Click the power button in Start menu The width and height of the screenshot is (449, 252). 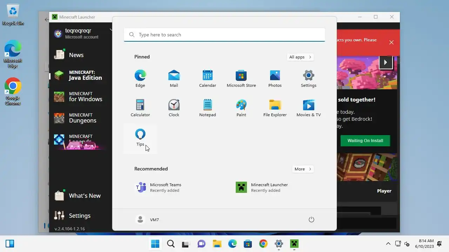point(311,219)
